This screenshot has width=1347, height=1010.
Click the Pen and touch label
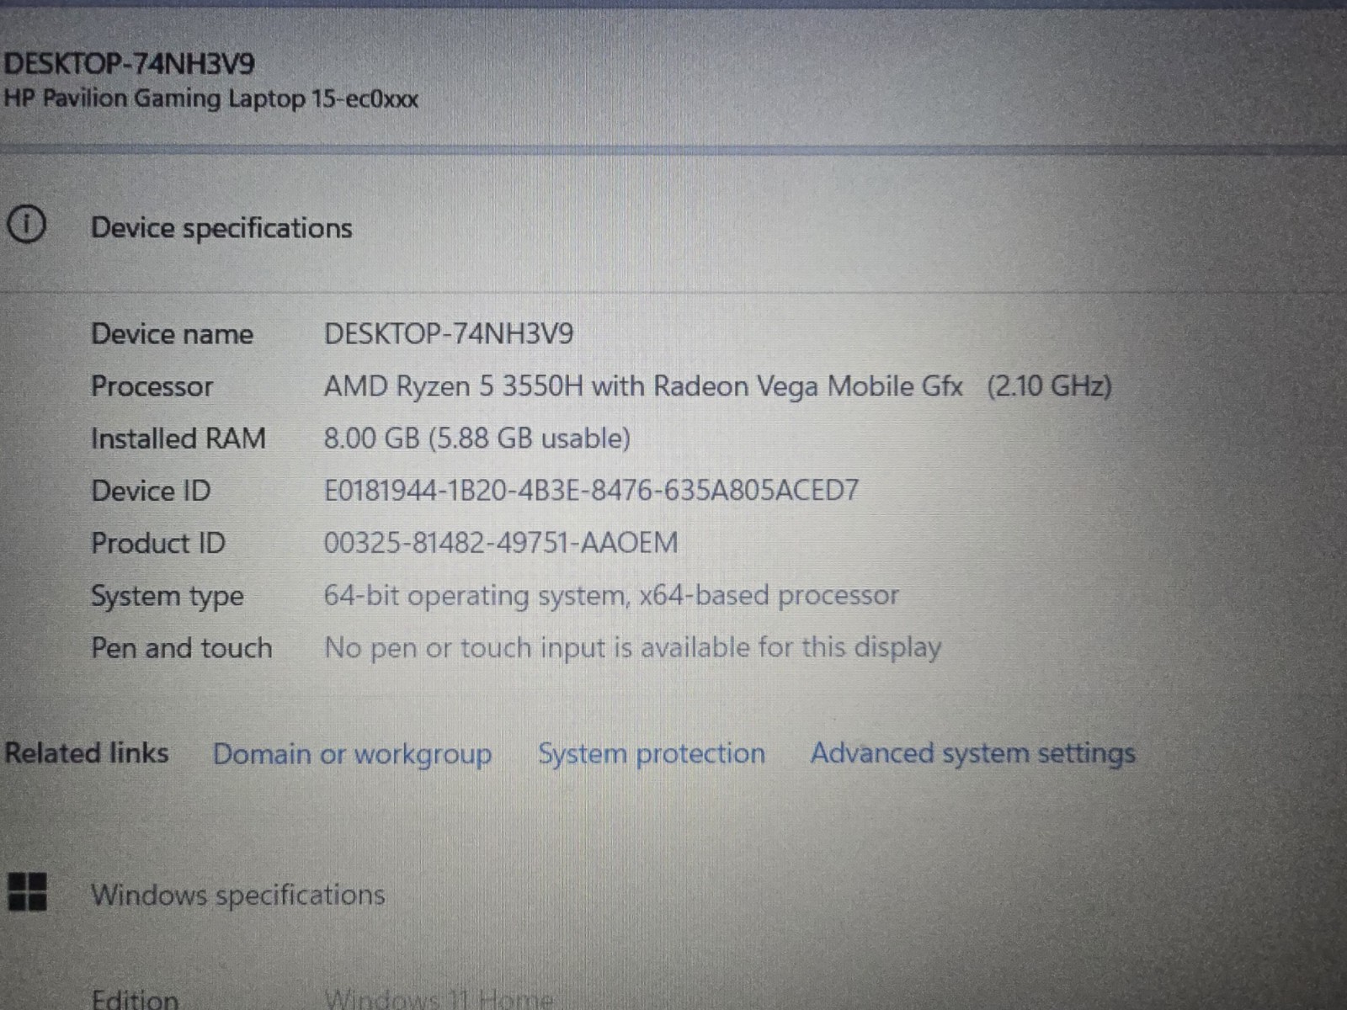[x=182, y=648]
